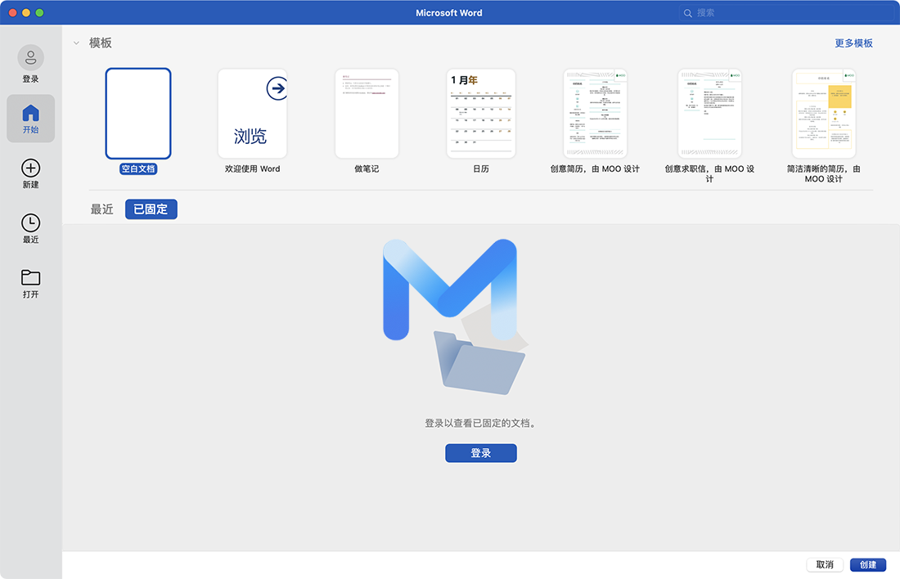Open the 更多模板 link

point(853,43)
